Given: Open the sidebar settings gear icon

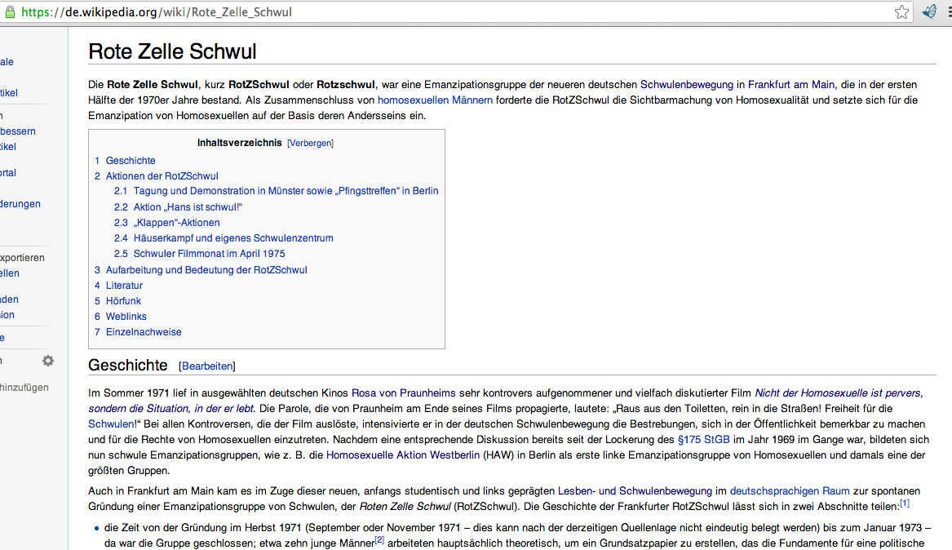Looking at the screenshot, I should (x=47, y=360).
